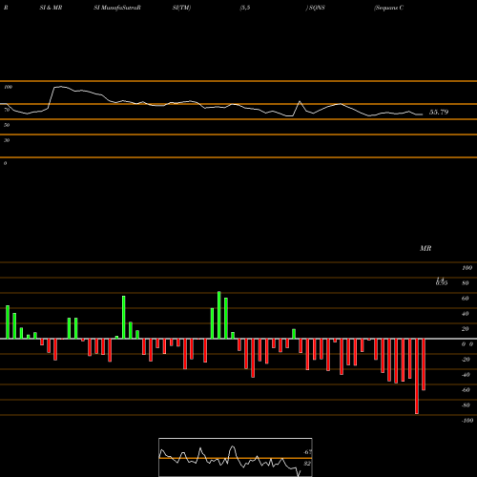The height and width of the screenshot is (477, 477).
Task: Click the 40 label on MR axis
Action: click(466, 314)
